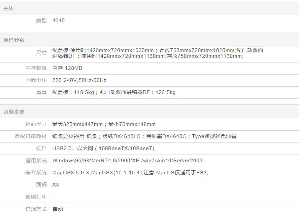Select the 内存 128MB value

[67, 68]
